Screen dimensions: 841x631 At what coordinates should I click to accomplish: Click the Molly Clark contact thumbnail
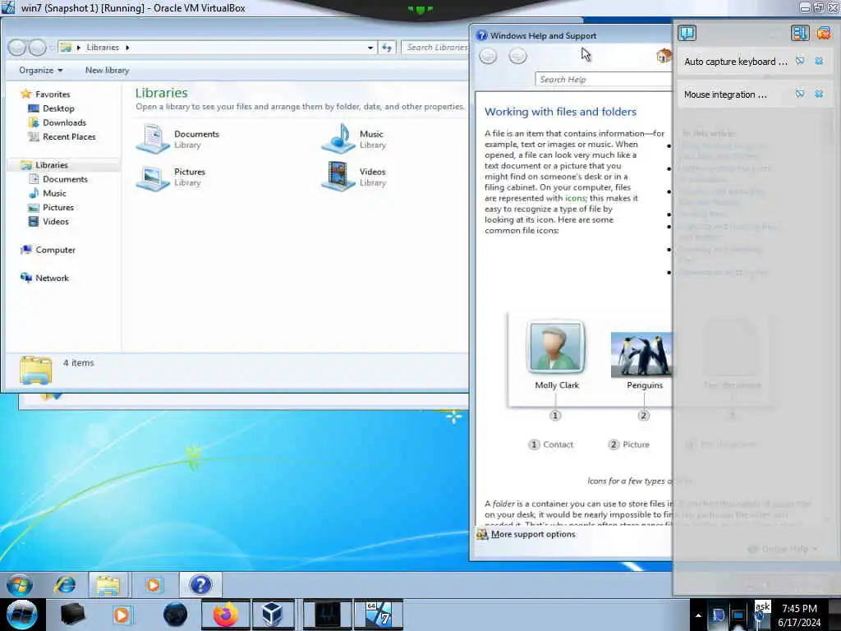556,347
